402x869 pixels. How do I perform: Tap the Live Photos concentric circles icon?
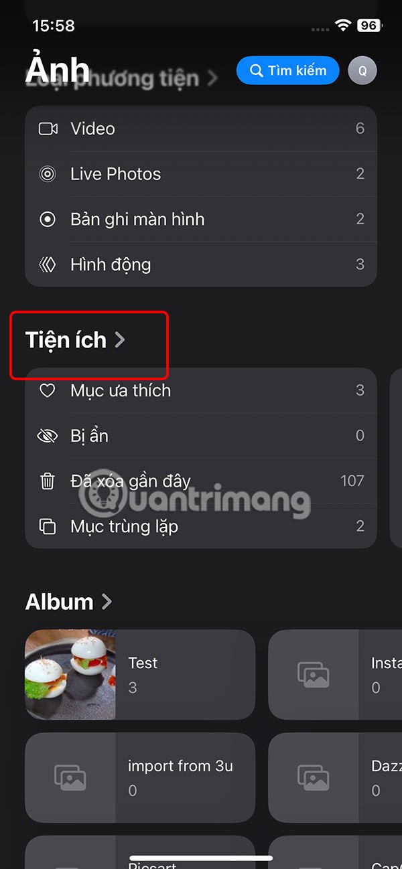(48, 174)
